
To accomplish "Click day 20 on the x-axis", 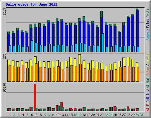I will tap(93, 115).
